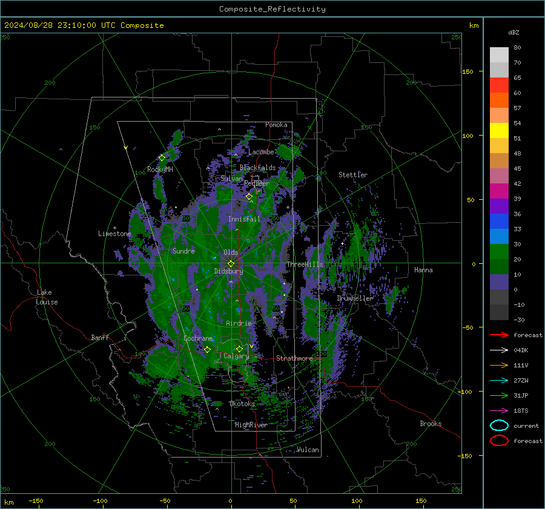Click the slate purple 10–0 dBZ swatch
The height and width of the screenshot is (509, 545).
pos(499,282)
